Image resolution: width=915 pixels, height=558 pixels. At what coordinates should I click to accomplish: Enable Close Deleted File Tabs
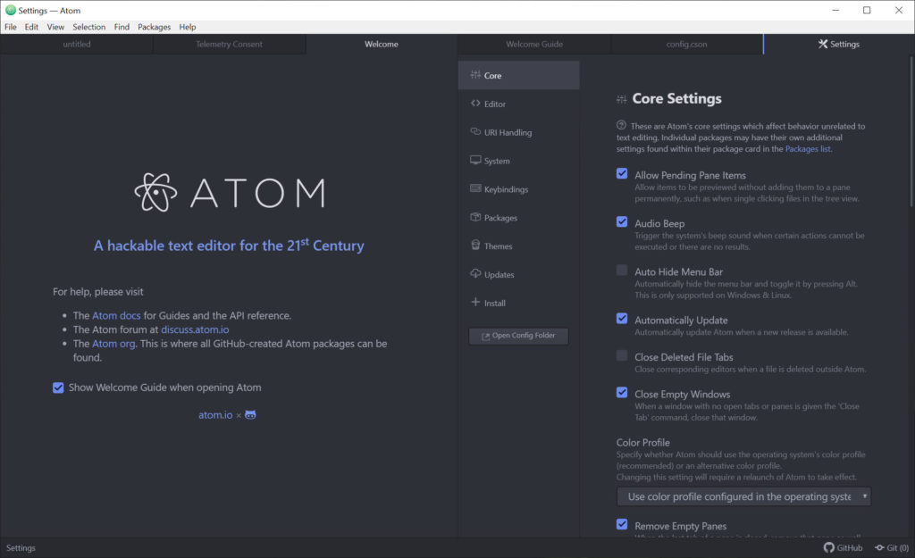(x=622, y=355)
